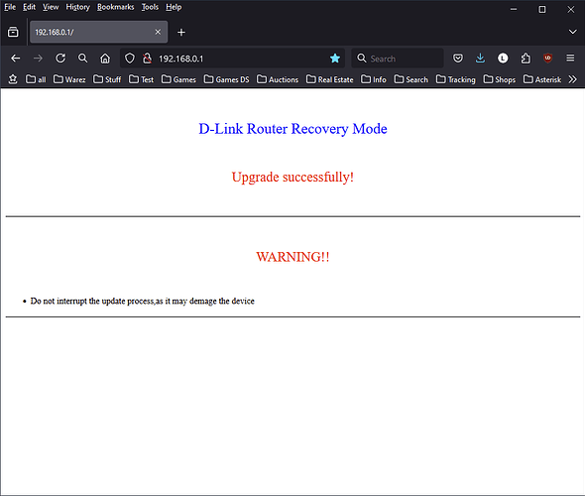Maximize the Firefox window
Image resolution: width=585 pixels, height=496 pixels.
tap(542, 9)
